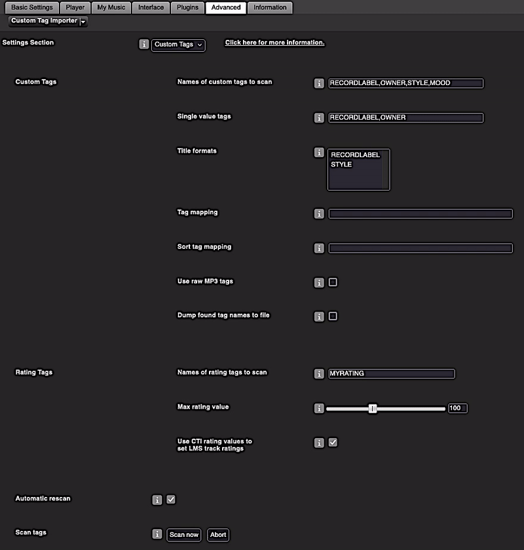Click the Max rating value slider handle
This screenshot has height=550, width=524.
(373, 409)
